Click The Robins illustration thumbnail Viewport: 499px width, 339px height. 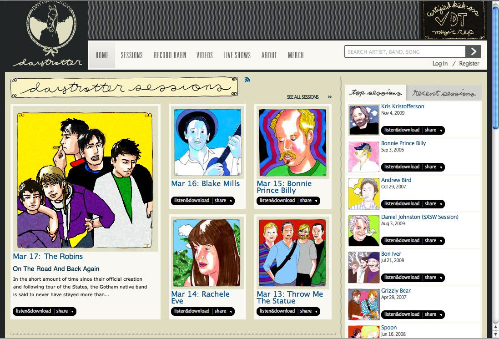(x=85, y=180)
